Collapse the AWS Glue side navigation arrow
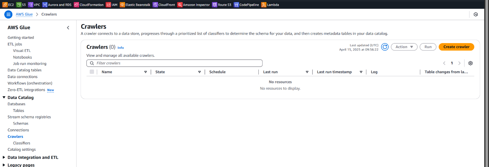The height and width of the screenshot is (167, 489). coord(68,28)
